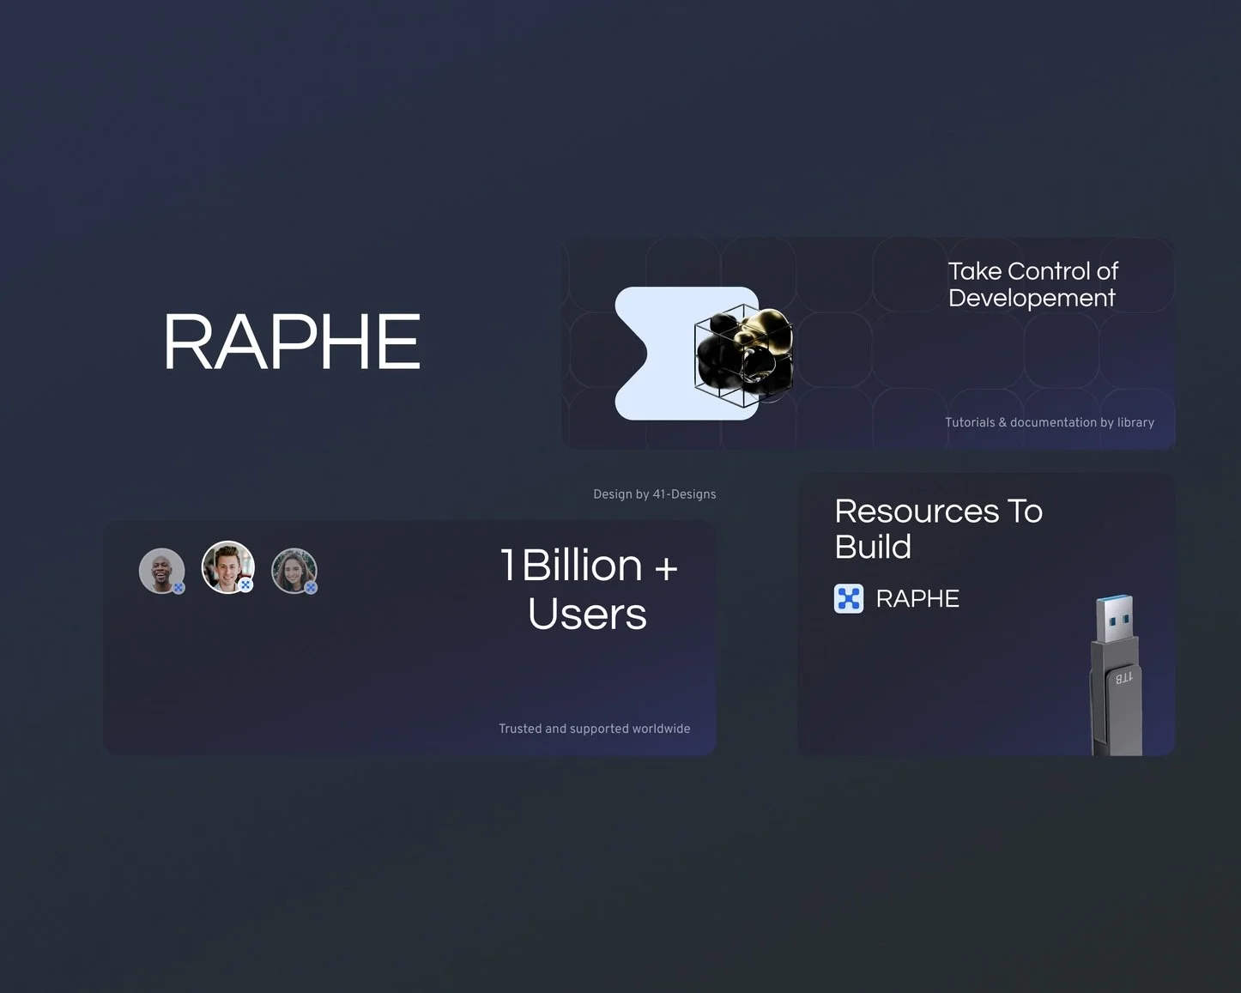
Task: Select the middle avatar with white ring
Action: [x=228, y=567]
